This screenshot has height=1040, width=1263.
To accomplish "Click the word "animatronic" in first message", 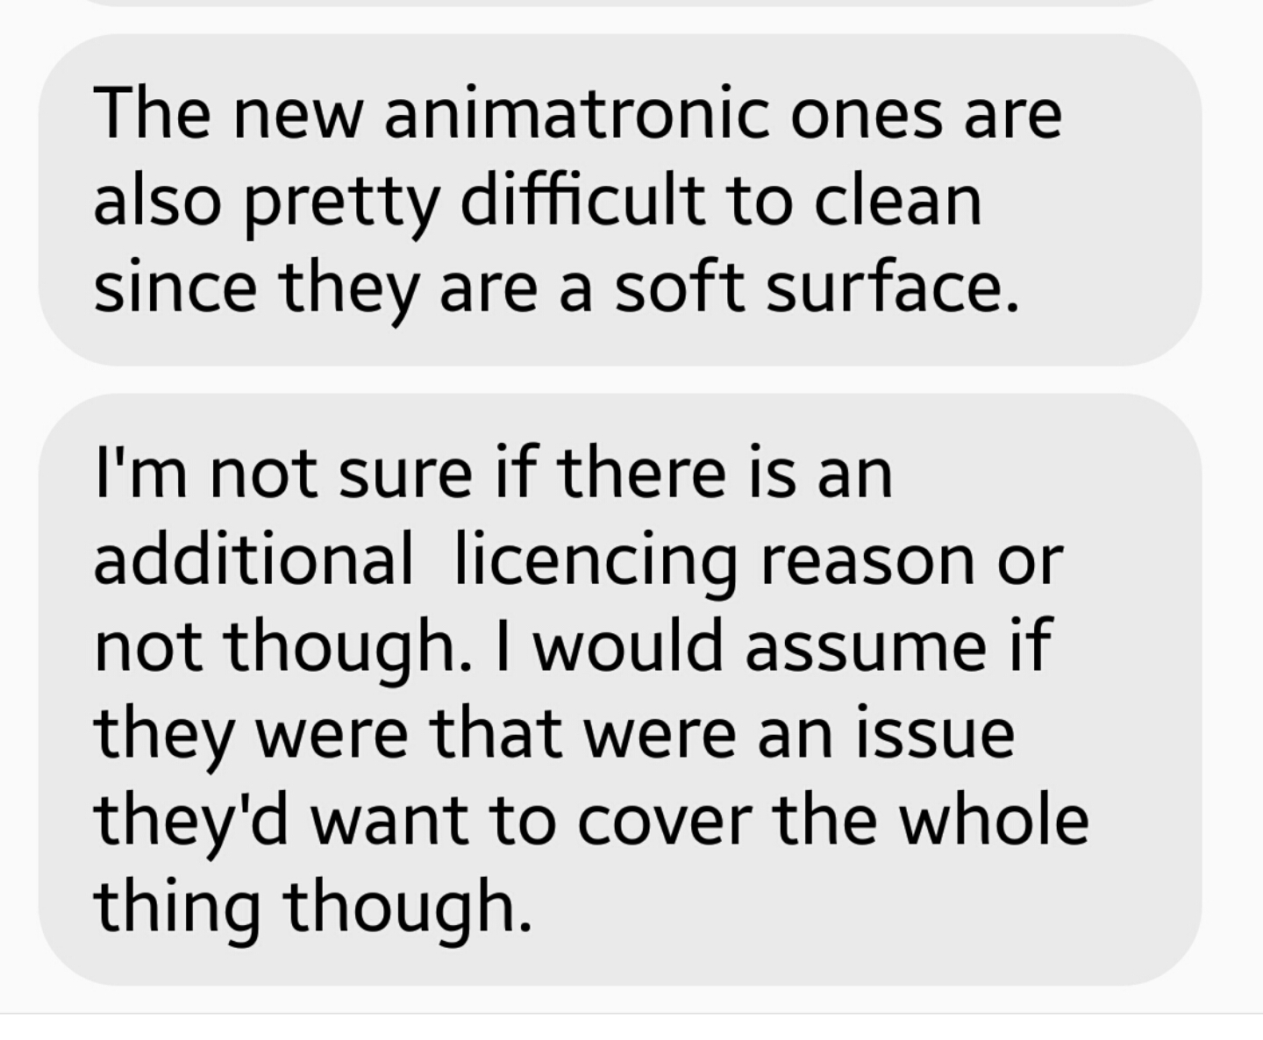I will tap(579, 114).
